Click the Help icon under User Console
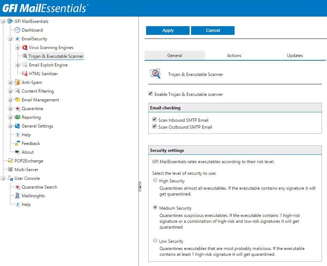The height and width of the screenshot is (266, 327). (x=17, y=204)
